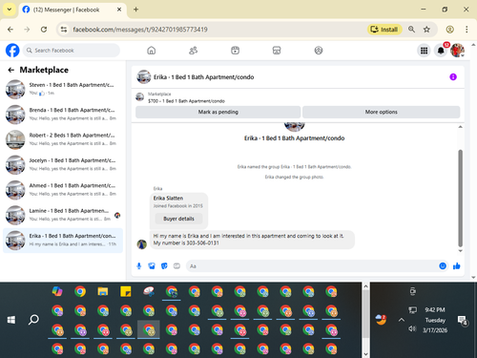The width and height of the screenshot is (477, 358).
Task: Open the notifications bell icon
Action: (x=441, y=51)
